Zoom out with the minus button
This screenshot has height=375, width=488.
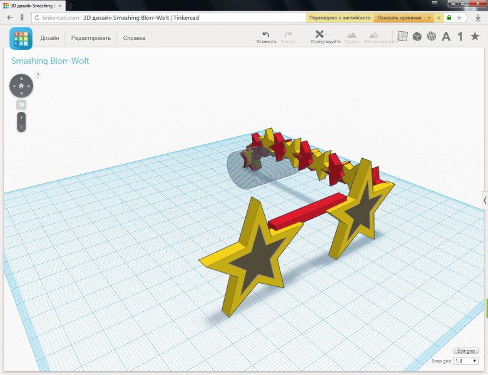tap(21, 127)
